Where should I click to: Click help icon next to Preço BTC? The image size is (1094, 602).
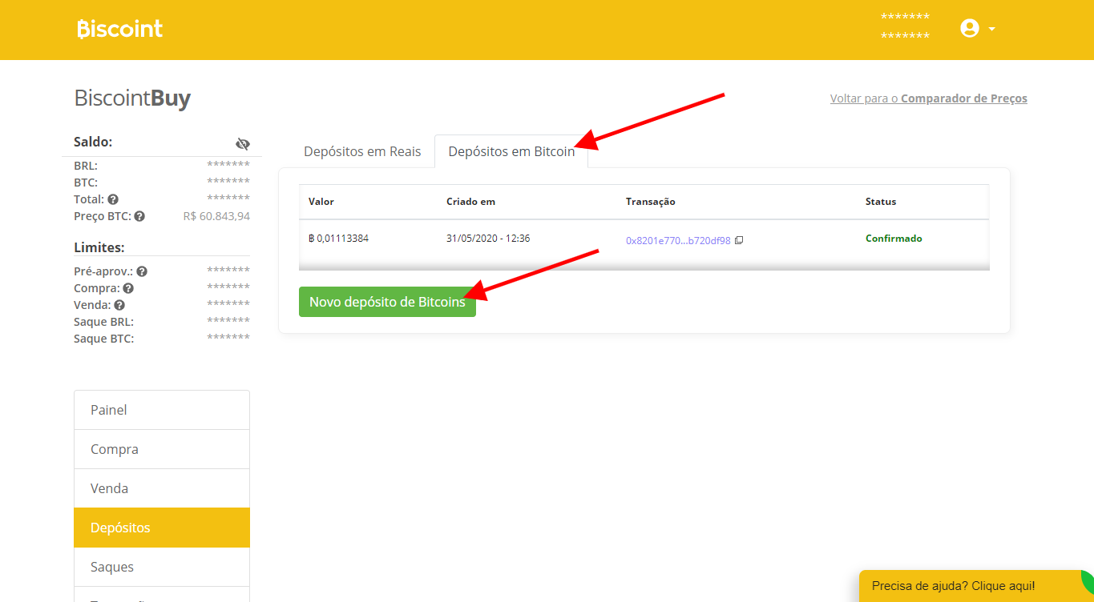[x=139, y=216]
